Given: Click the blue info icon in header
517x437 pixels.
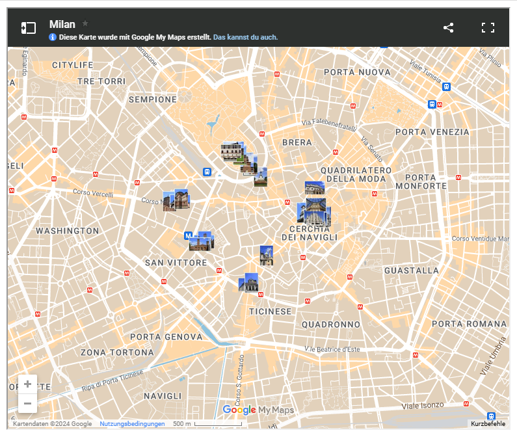Looking at the screenshot, I should click(53, 37).
